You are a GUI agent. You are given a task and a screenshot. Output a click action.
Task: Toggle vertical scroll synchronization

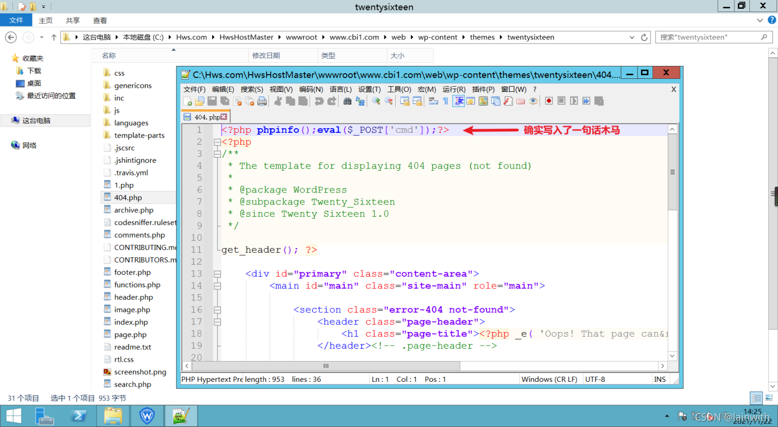(405, 101)
